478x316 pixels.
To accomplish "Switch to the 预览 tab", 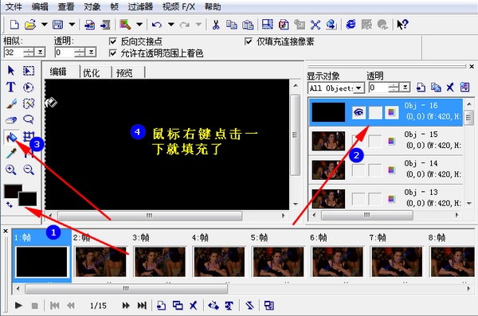I will [x=124, y=72].
